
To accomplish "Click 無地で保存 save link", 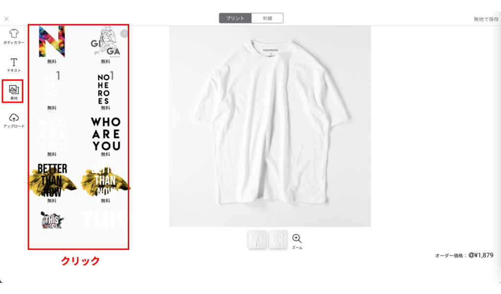I will pos(486,20).
